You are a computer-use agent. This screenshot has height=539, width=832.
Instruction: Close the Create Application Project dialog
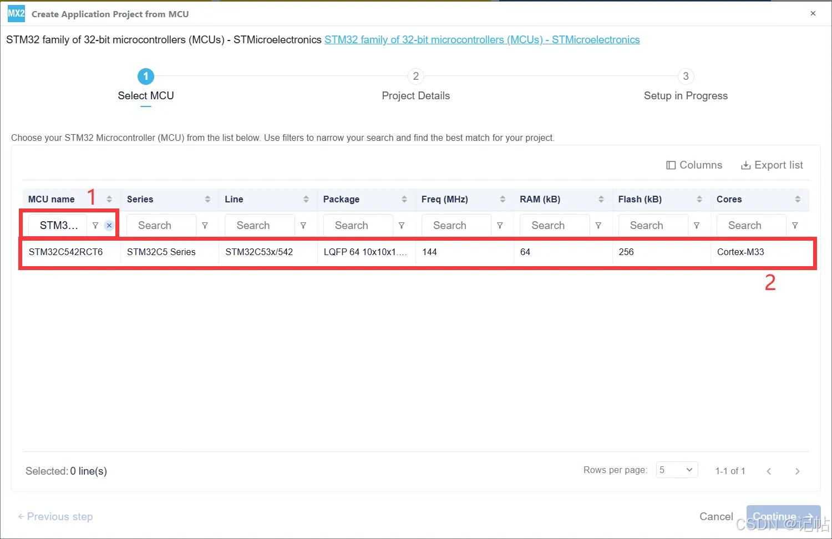pyautogui.click(x=813, y=13)
